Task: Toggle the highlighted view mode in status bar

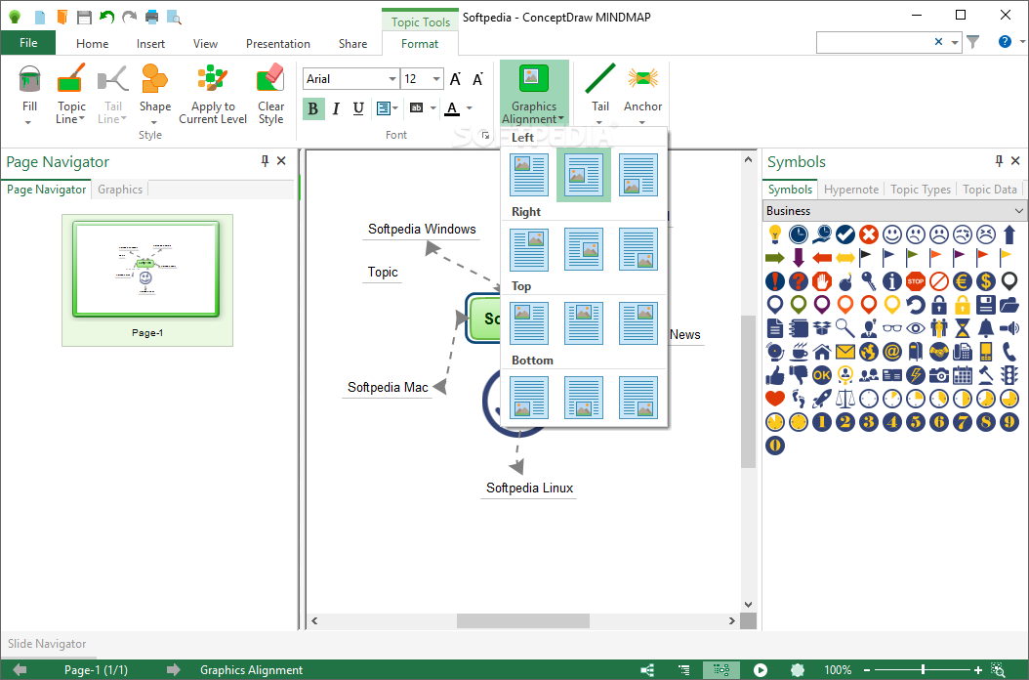Action: point(721,670)
